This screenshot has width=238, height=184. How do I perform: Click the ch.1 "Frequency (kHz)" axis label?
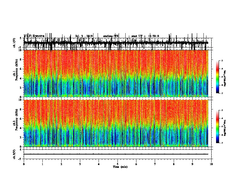pos(17,70)
